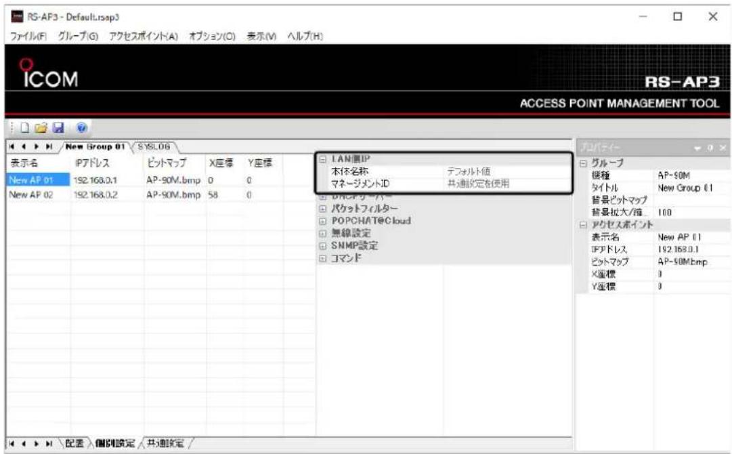Switch to the 配置 bottom tab
732x454 pixels.
click(x=74, y=444)
